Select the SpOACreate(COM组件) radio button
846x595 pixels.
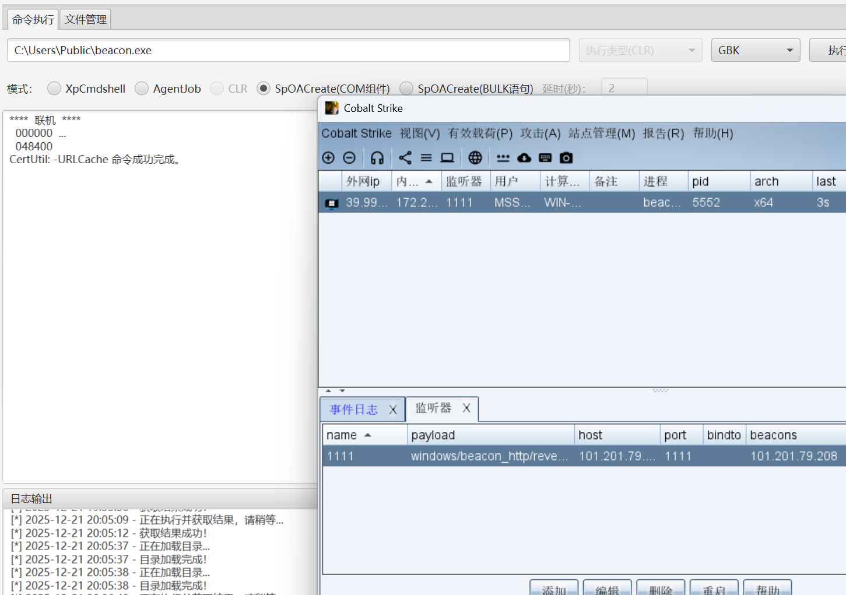pos(264,88)
